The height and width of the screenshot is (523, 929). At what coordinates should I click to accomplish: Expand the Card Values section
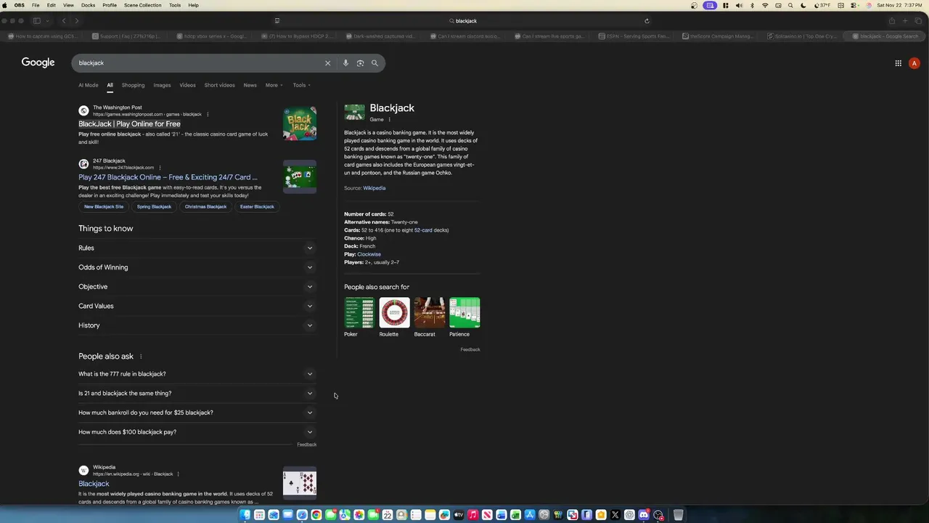tap(197, 306)
